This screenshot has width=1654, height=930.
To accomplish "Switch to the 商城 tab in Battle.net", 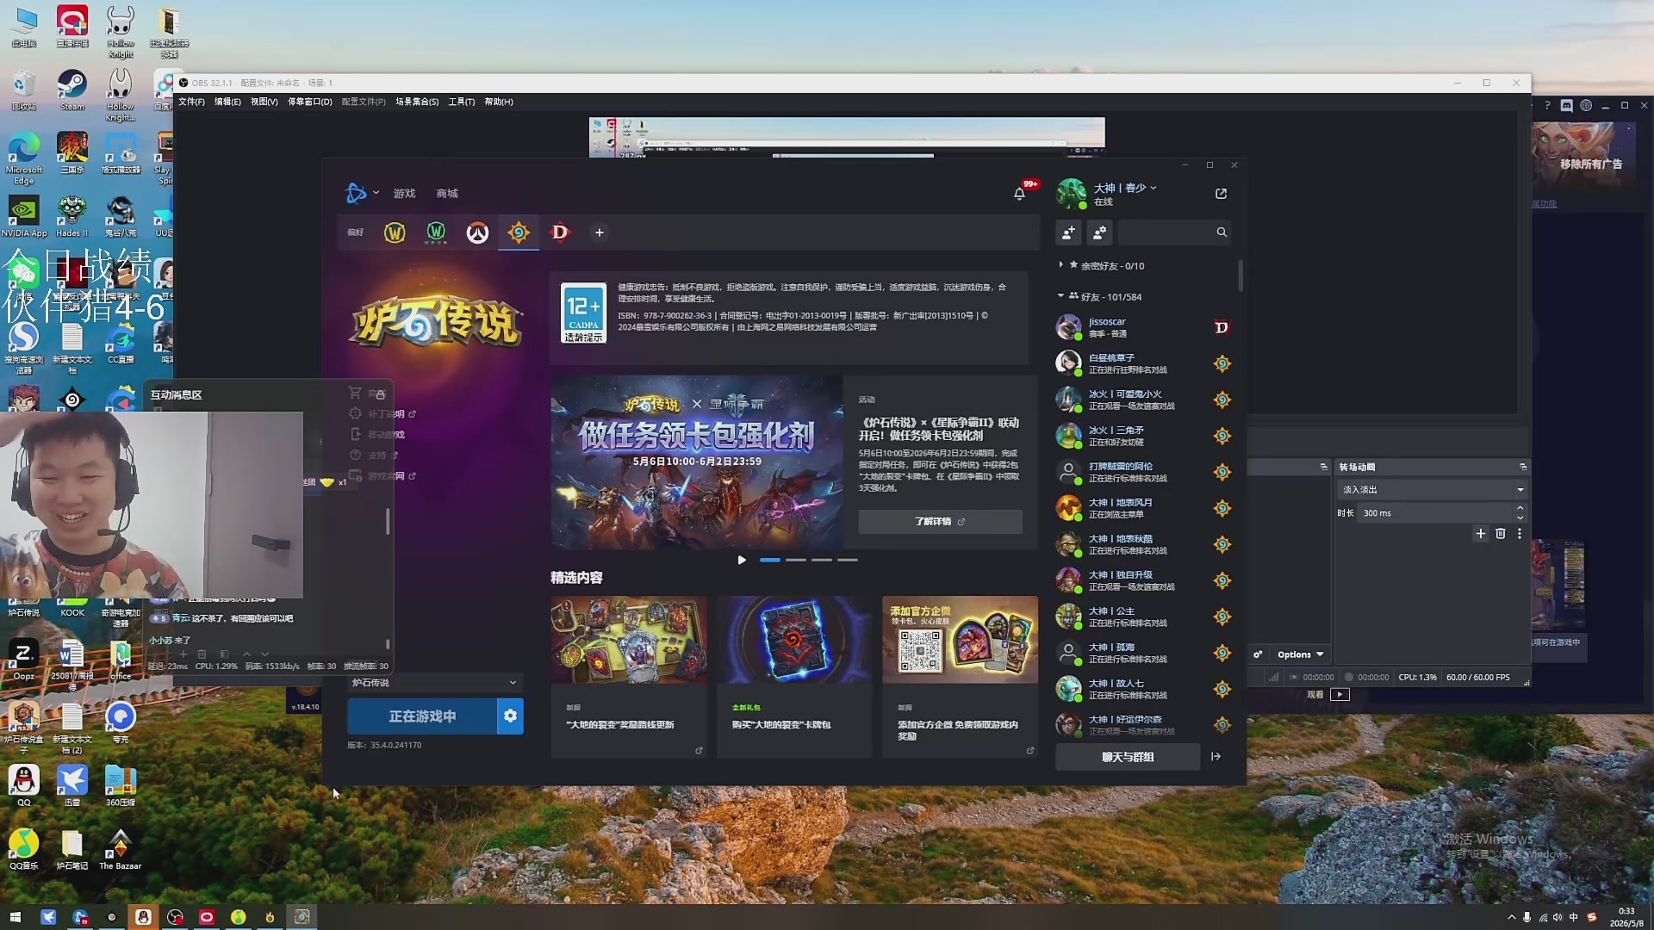I will [x=447, y=194].
